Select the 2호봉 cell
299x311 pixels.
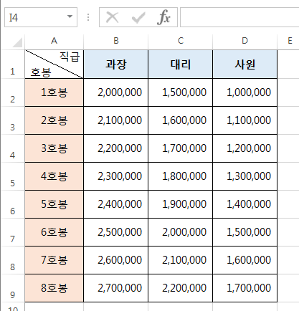(x=54, y=120)
